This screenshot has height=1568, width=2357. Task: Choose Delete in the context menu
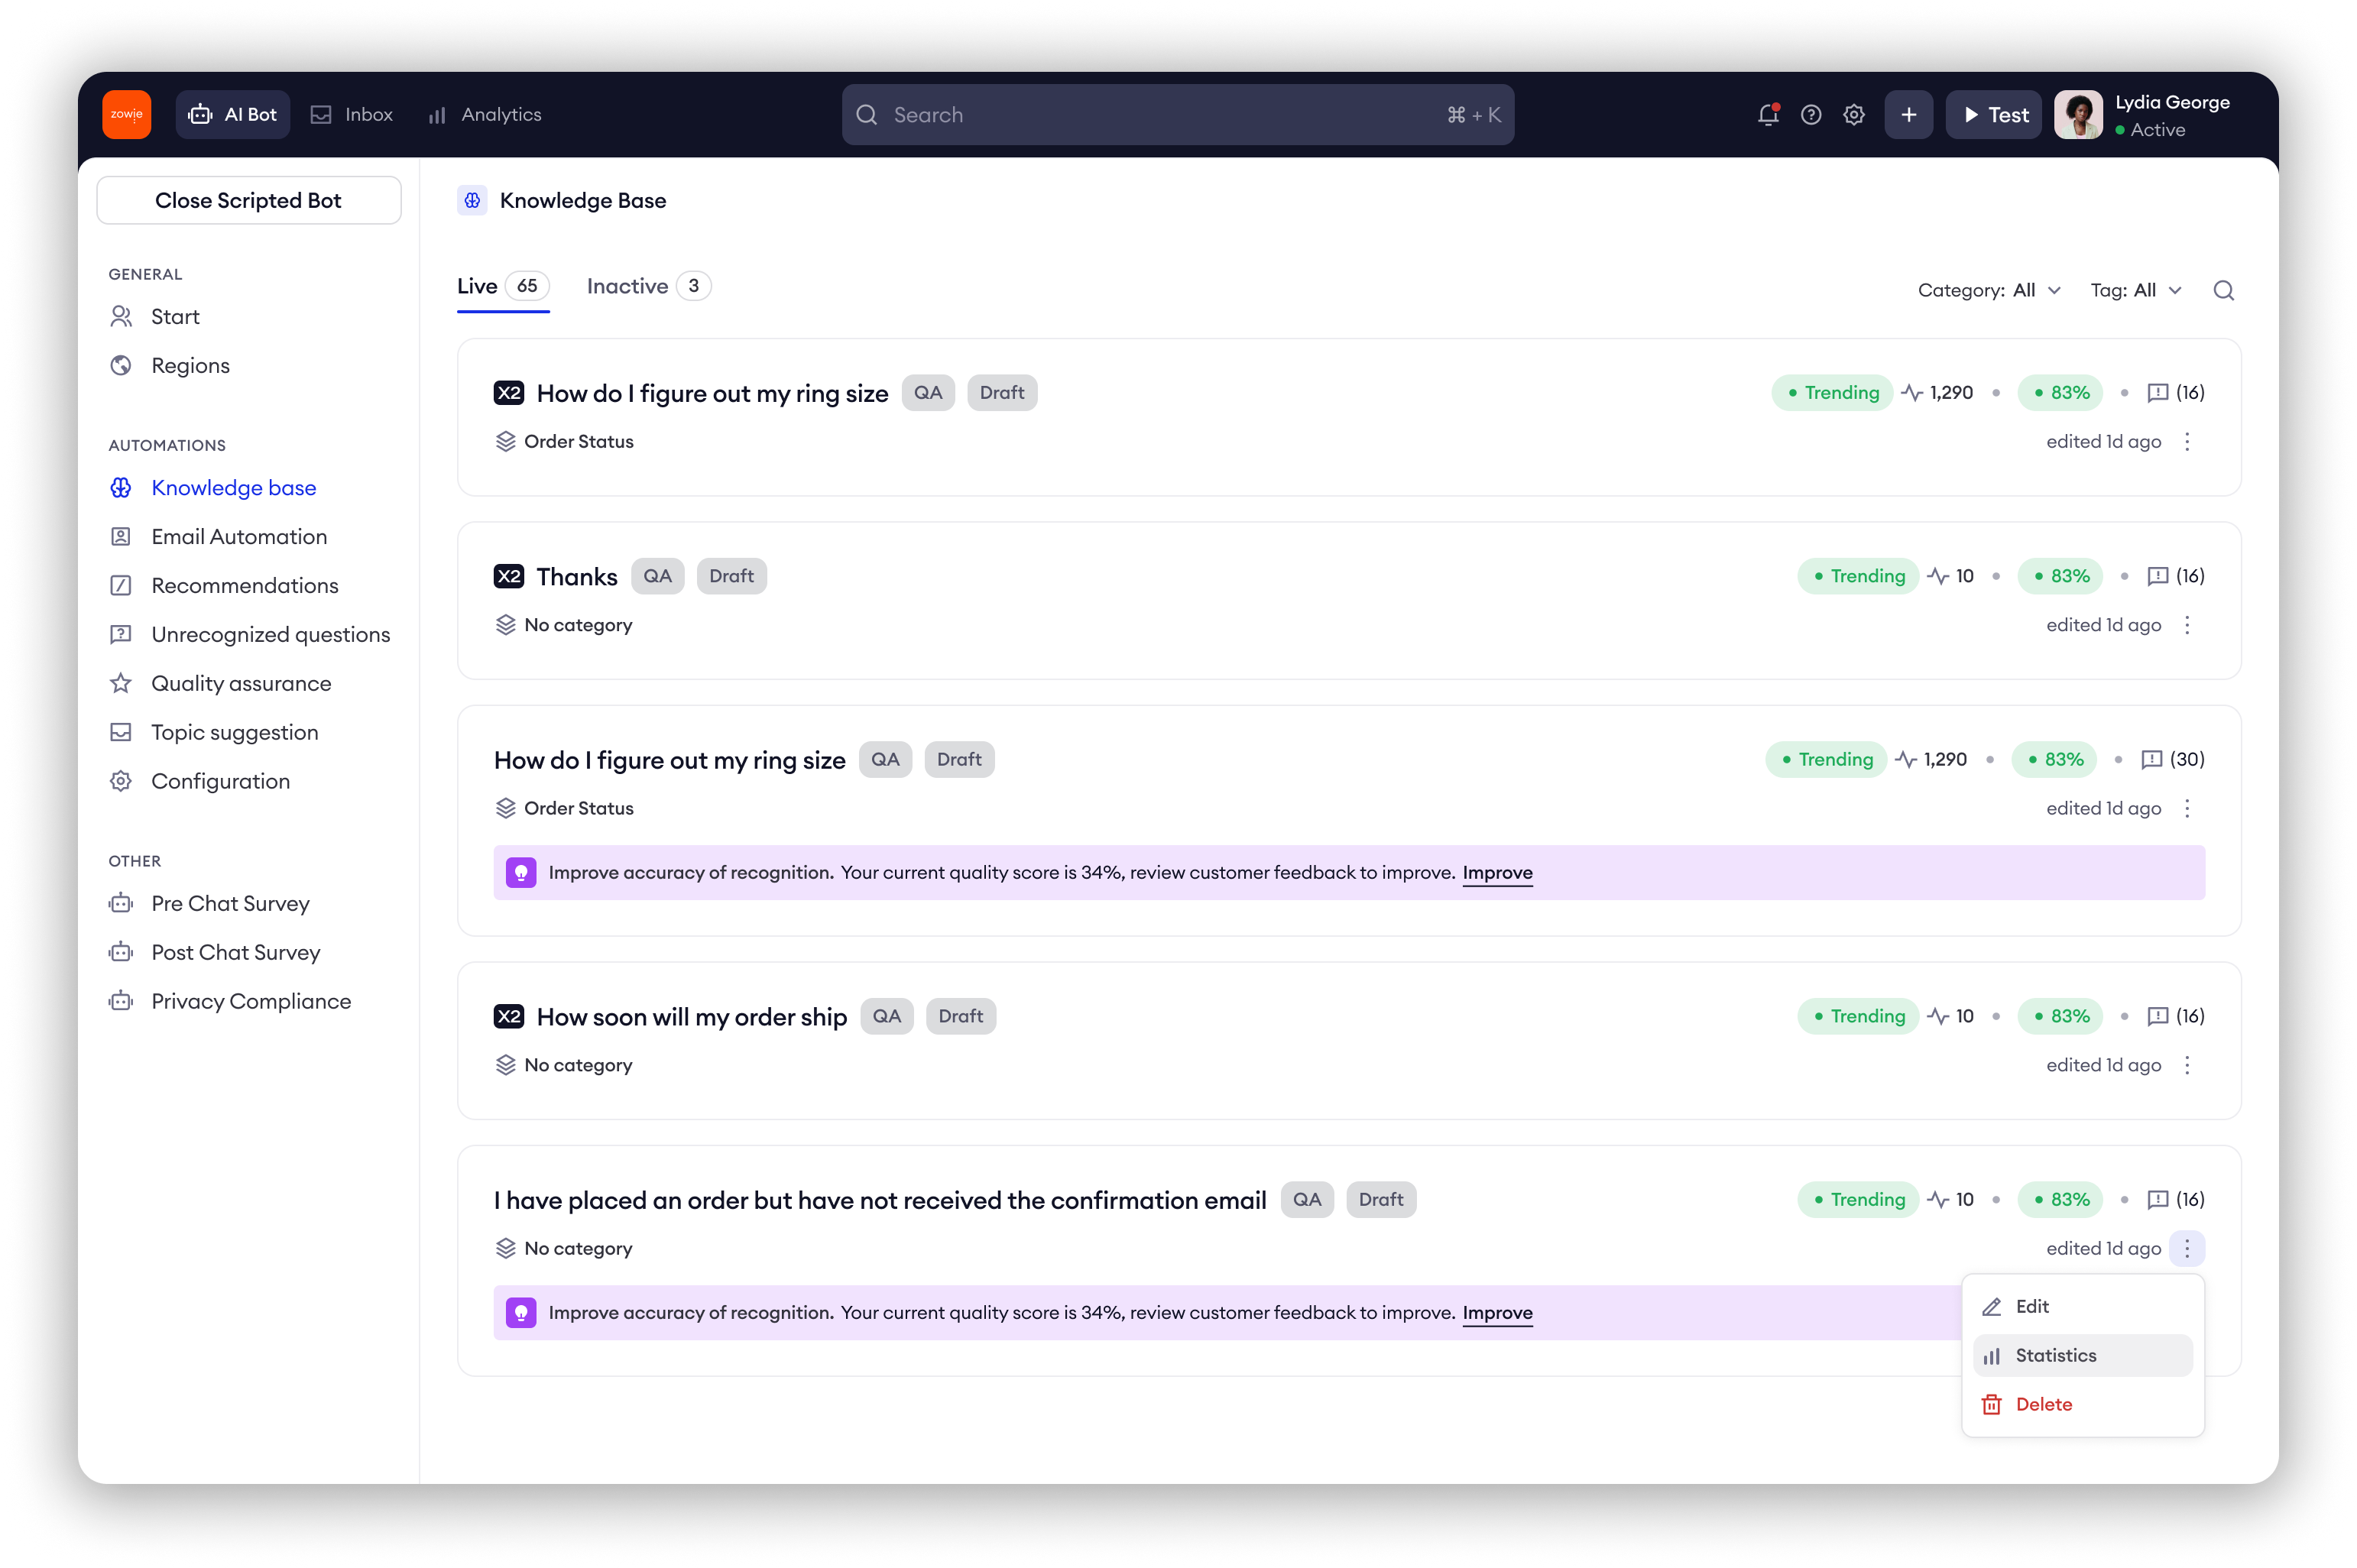click(2042, 1405)
